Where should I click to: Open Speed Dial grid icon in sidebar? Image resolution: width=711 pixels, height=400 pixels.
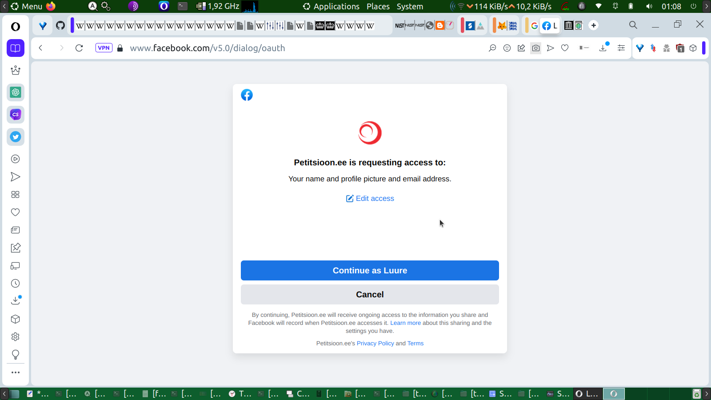[16, 195]
